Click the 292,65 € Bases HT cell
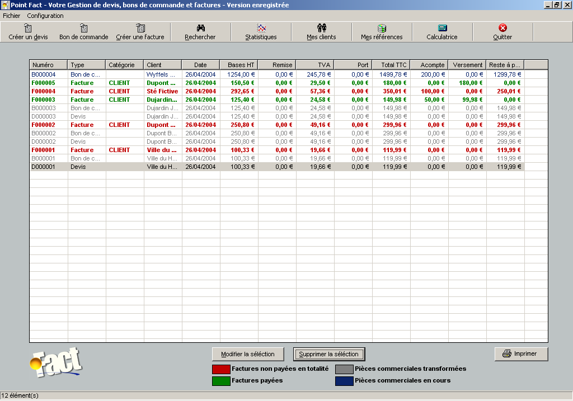 [x=238, y=91]
